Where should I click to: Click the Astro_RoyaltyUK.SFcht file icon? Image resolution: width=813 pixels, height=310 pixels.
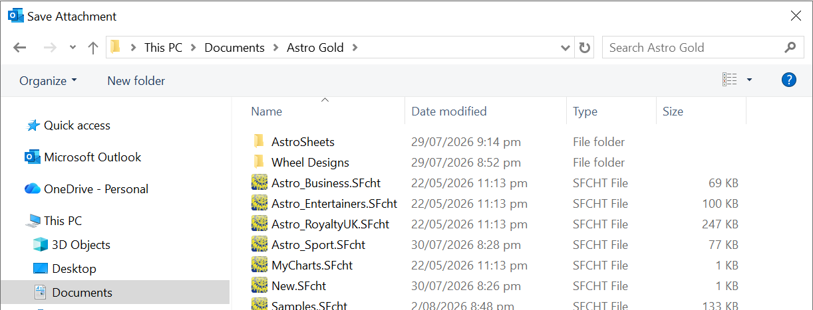259,224
